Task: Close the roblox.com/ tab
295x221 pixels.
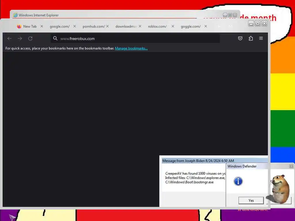Action: (x=173, y=26)
